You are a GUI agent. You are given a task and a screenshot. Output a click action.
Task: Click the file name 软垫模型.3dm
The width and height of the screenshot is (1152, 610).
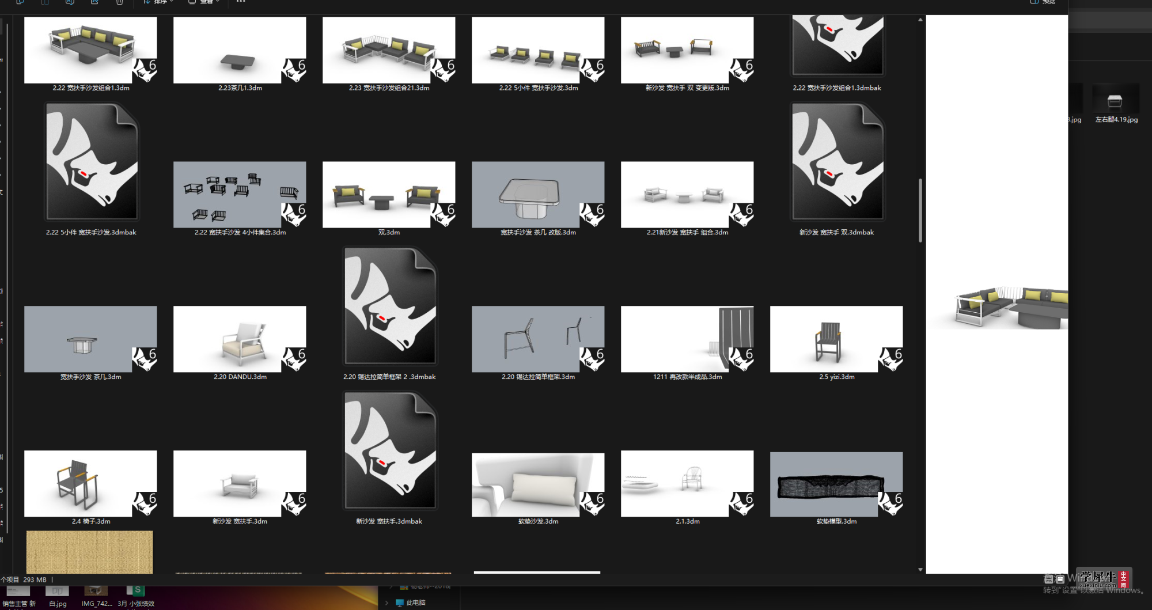click(836, 521)
